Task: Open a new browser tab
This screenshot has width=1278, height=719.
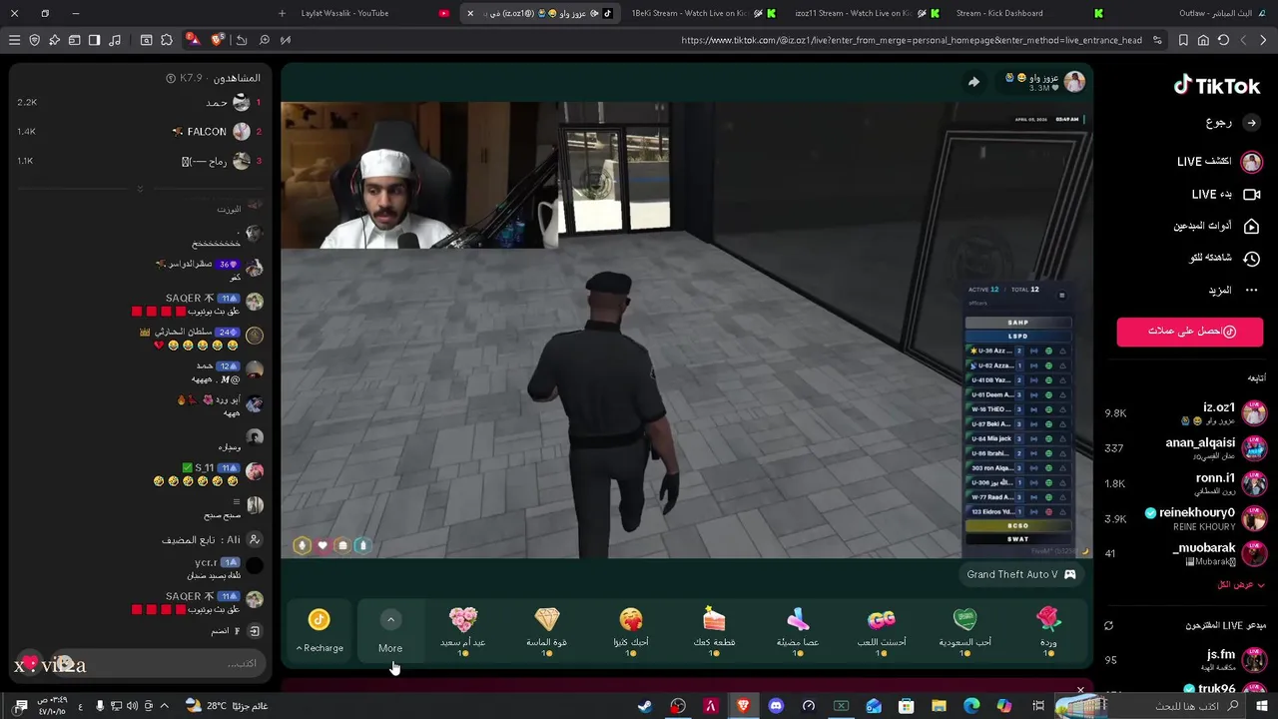Action: tap(282, 13)
